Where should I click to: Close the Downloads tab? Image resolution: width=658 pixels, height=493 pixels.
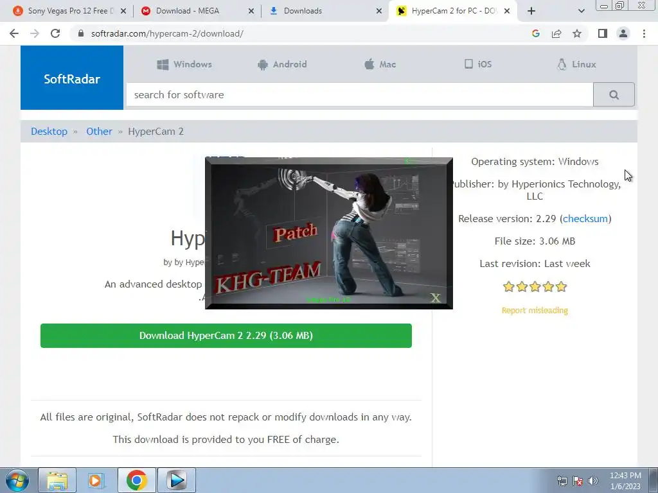(379, 11)
